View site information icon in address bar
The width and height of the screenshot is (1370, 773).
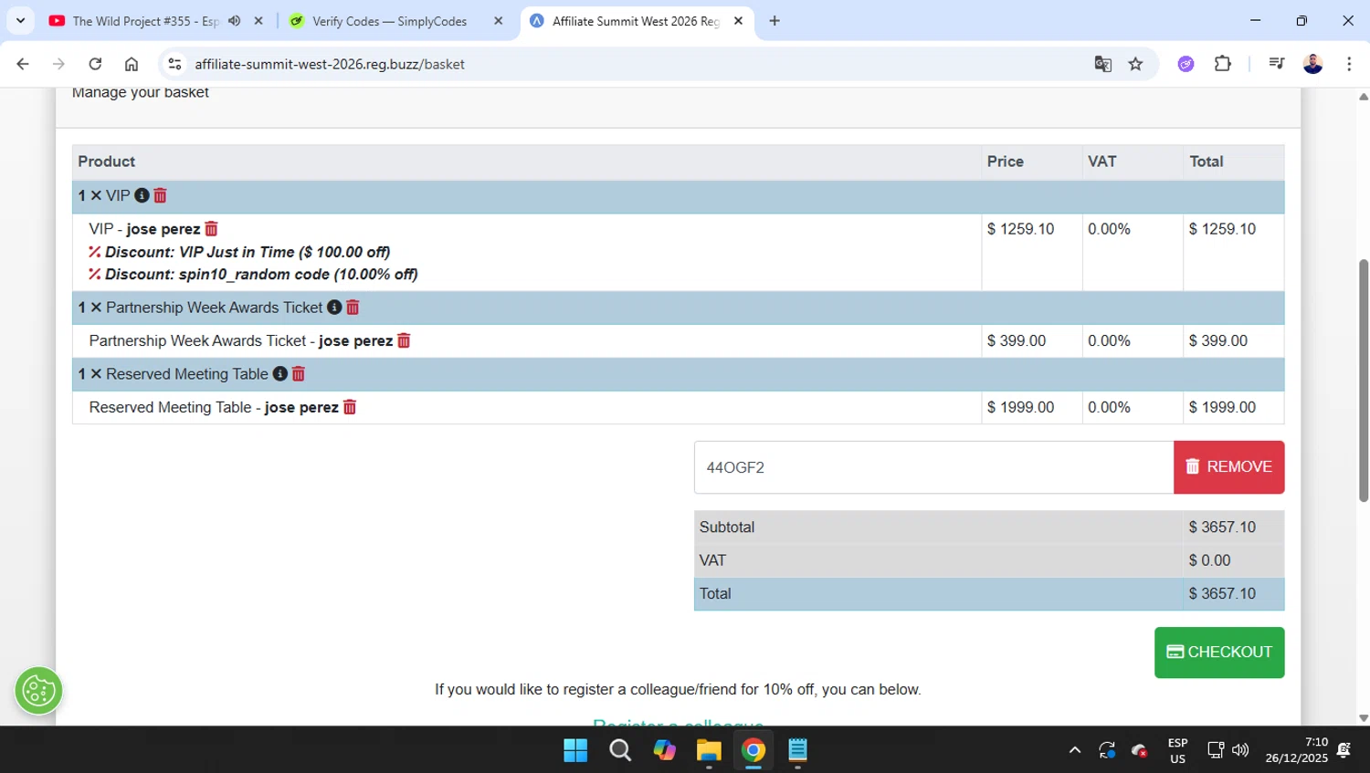pos(174,64)
